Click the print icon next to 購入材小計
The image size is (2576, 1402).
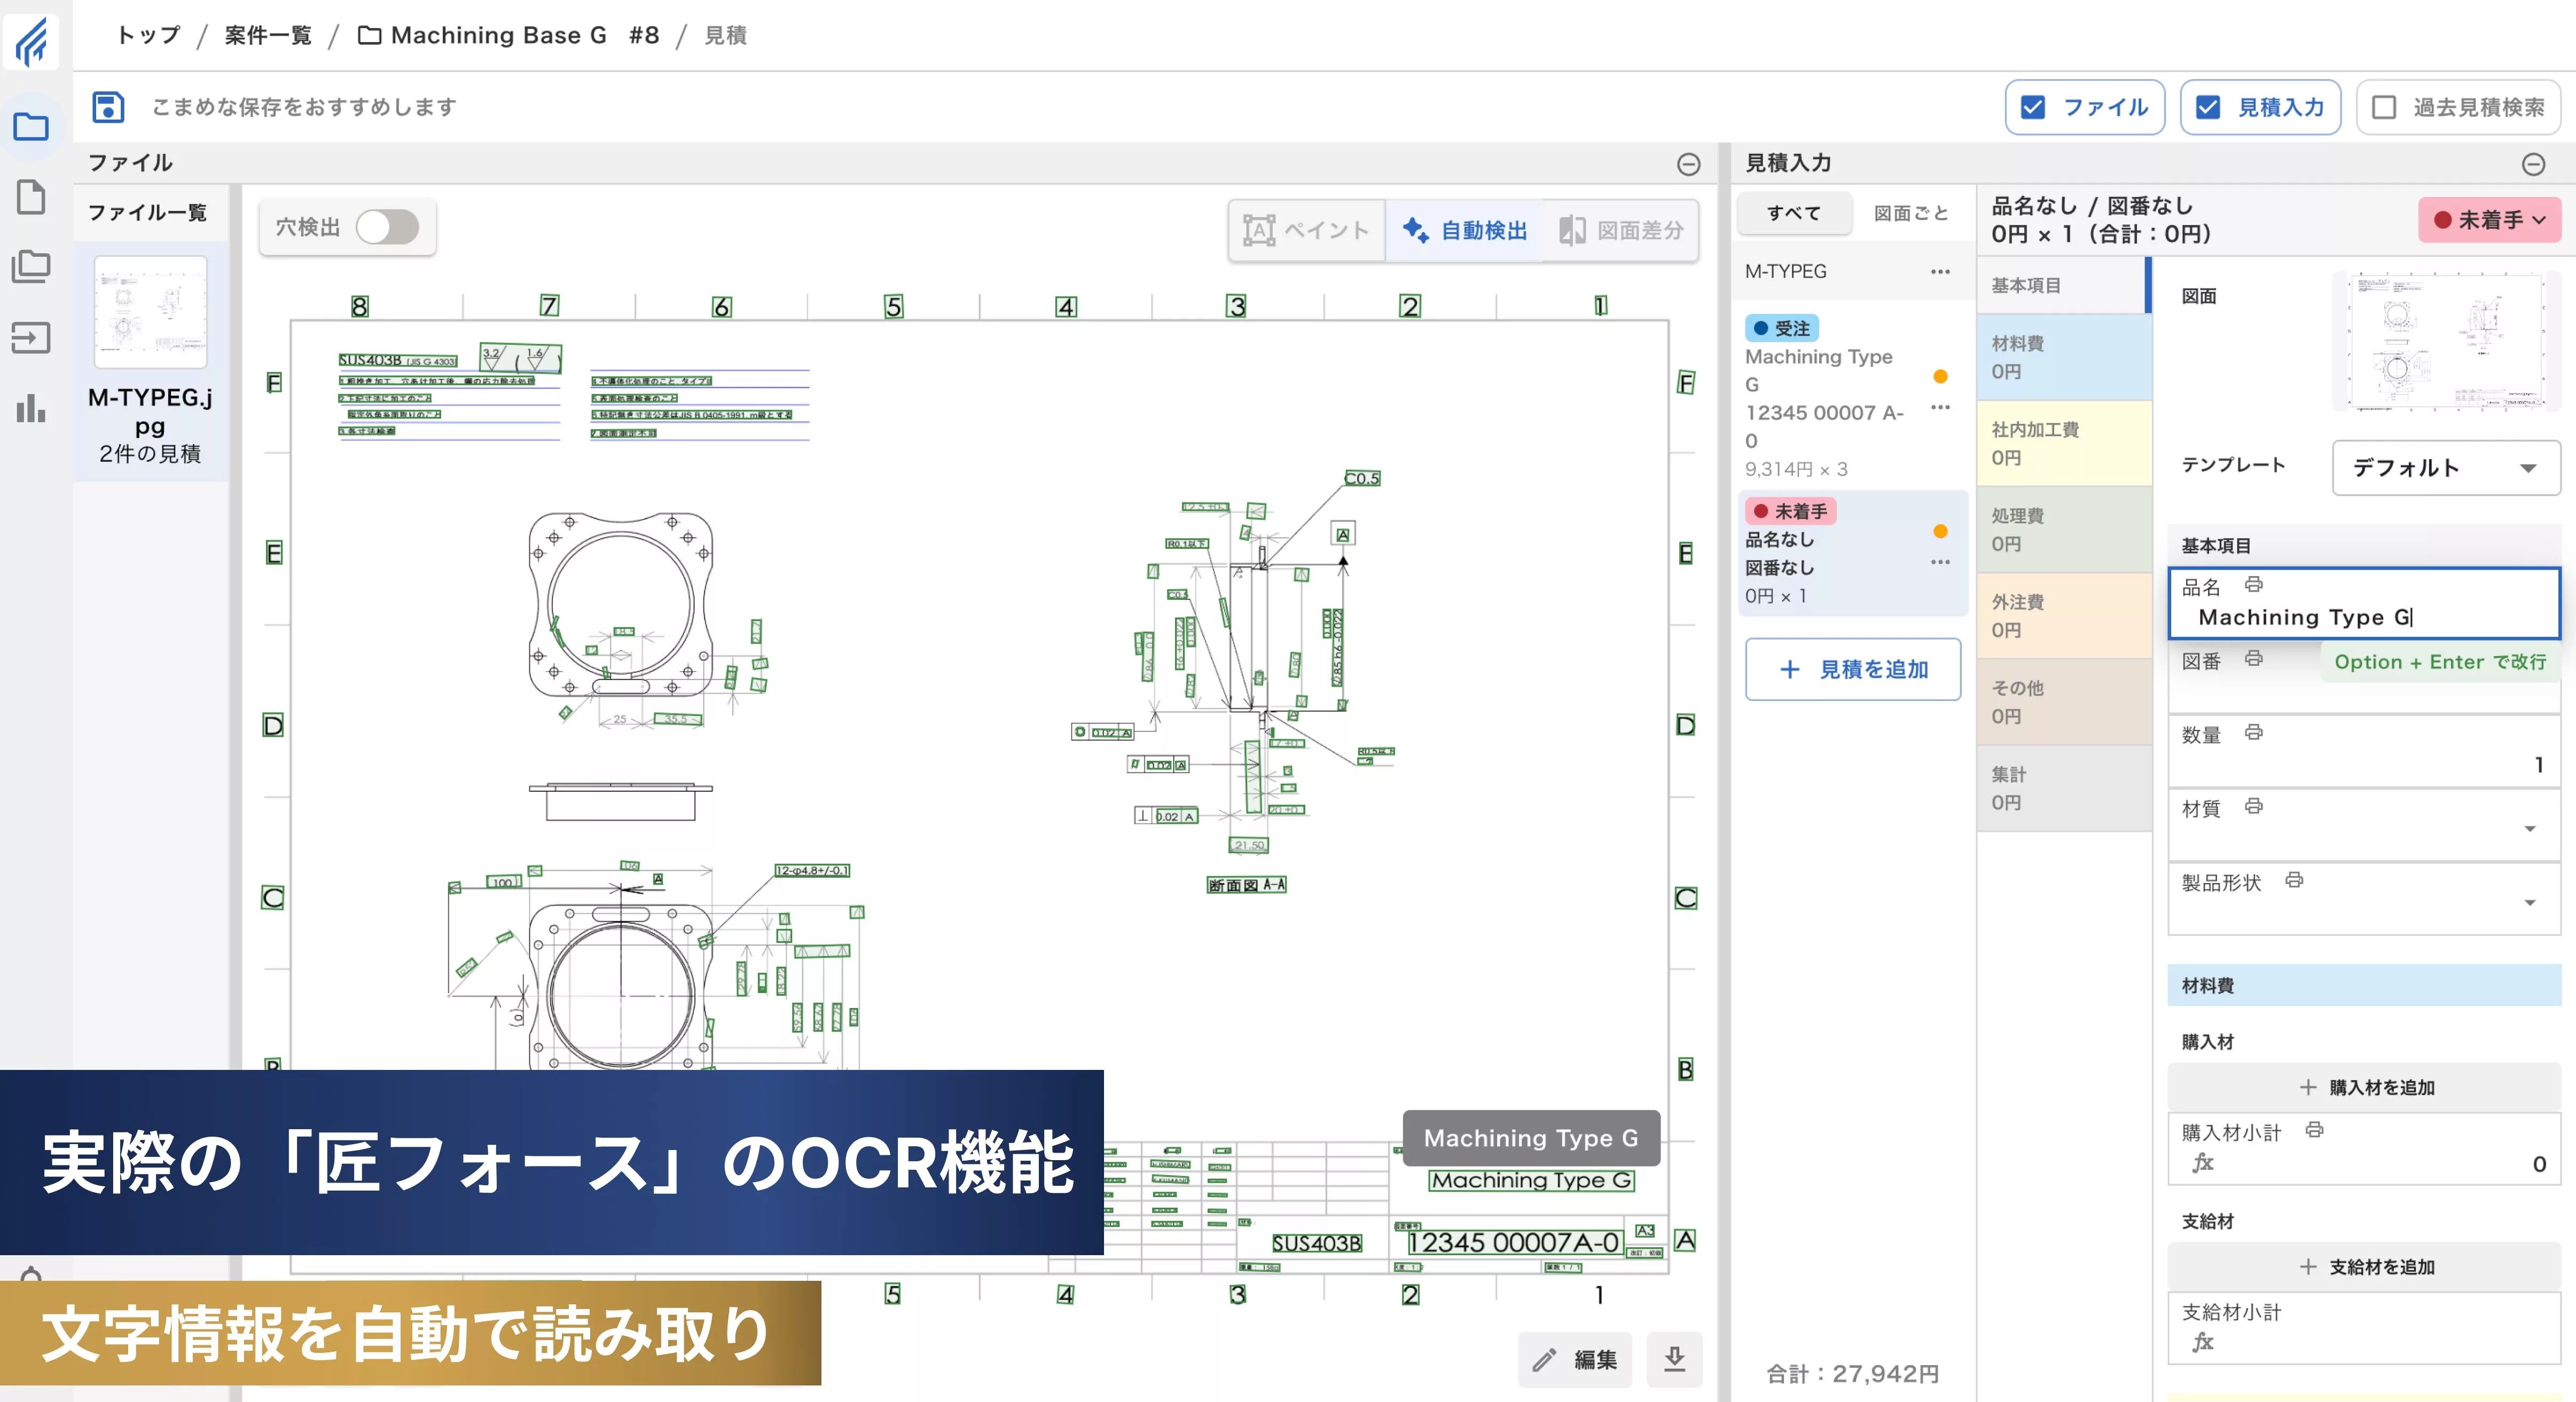pos(2314,1130)
